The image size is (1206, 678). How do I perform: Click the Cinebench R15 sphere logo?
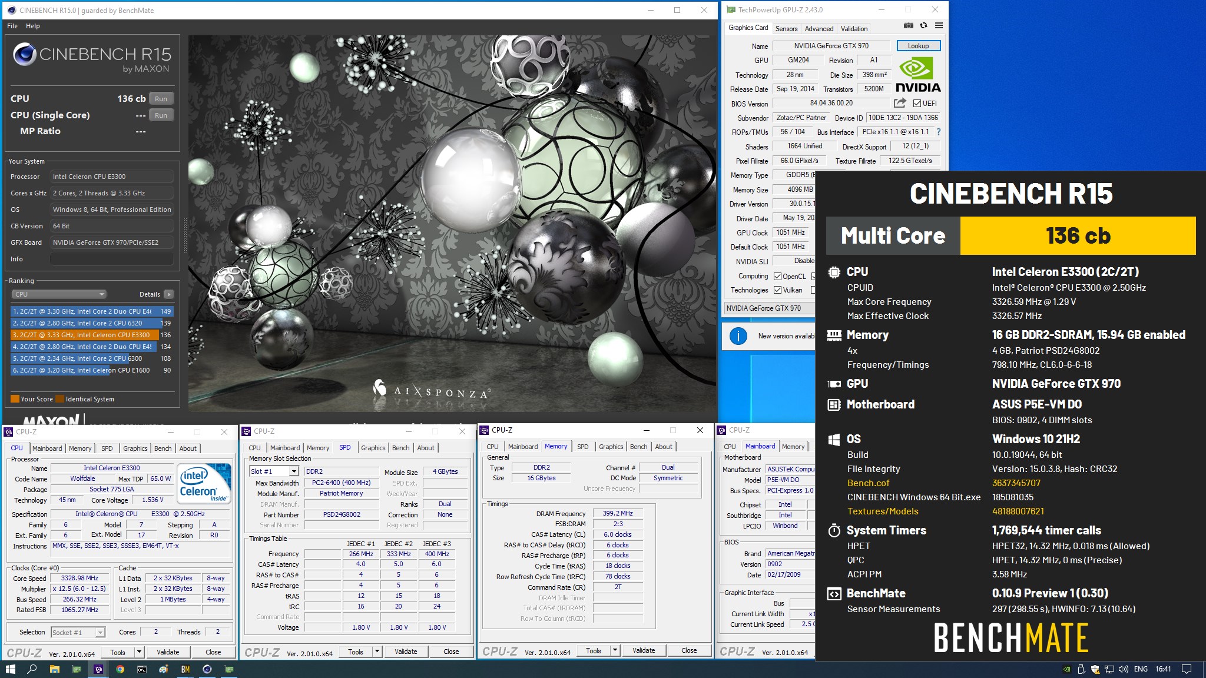(x=25, y=54)
